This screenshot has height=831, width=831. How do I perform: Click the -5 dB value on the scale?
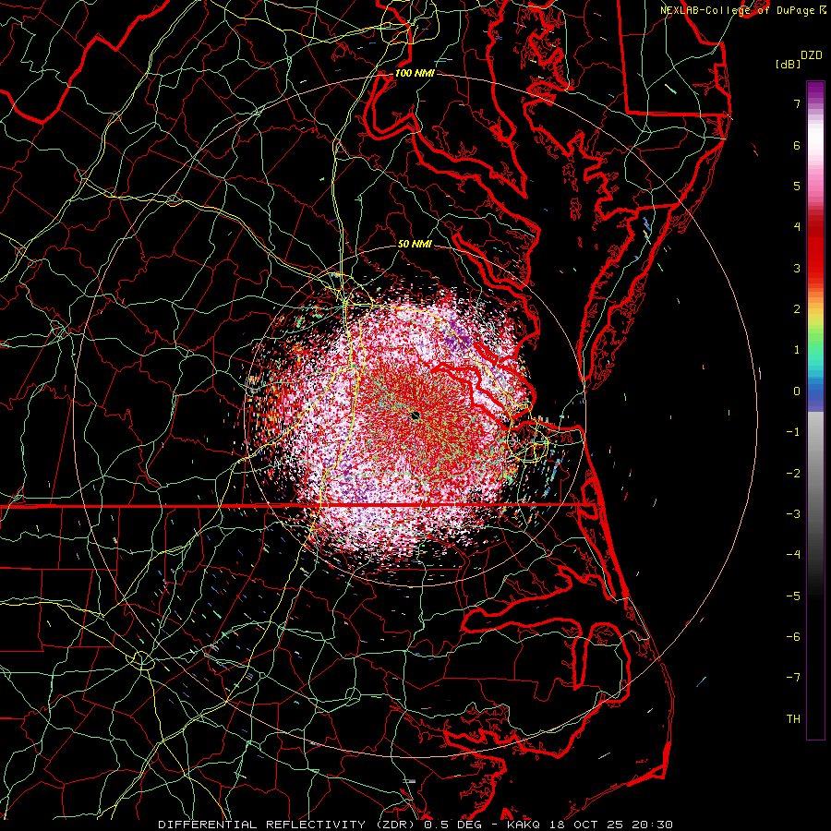(793, 596)
